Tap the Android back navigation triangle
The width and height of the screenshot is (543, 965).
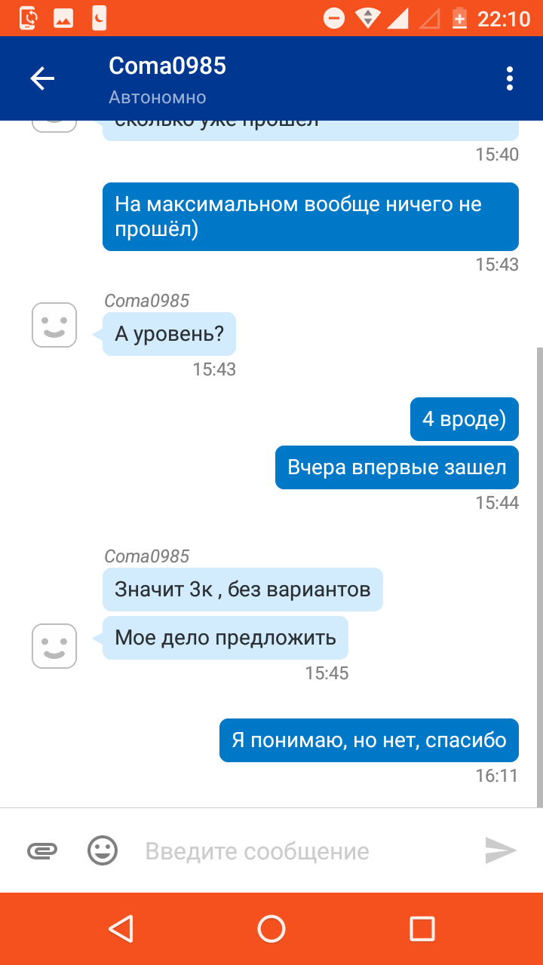pyautogui.click(x=121, y=929)
